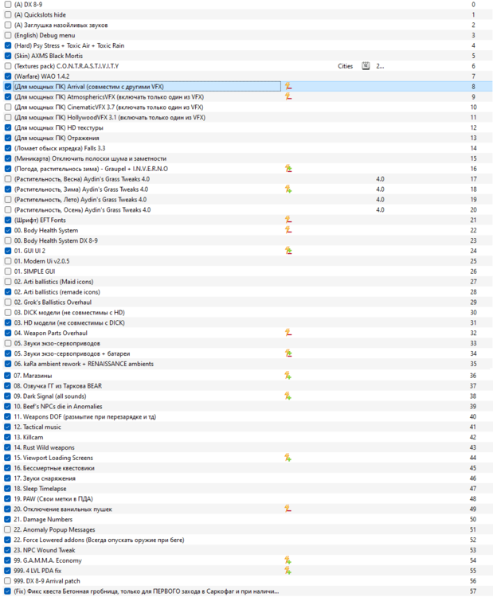Select '18. Sleep Timelapse' mod name

(40, 489)
